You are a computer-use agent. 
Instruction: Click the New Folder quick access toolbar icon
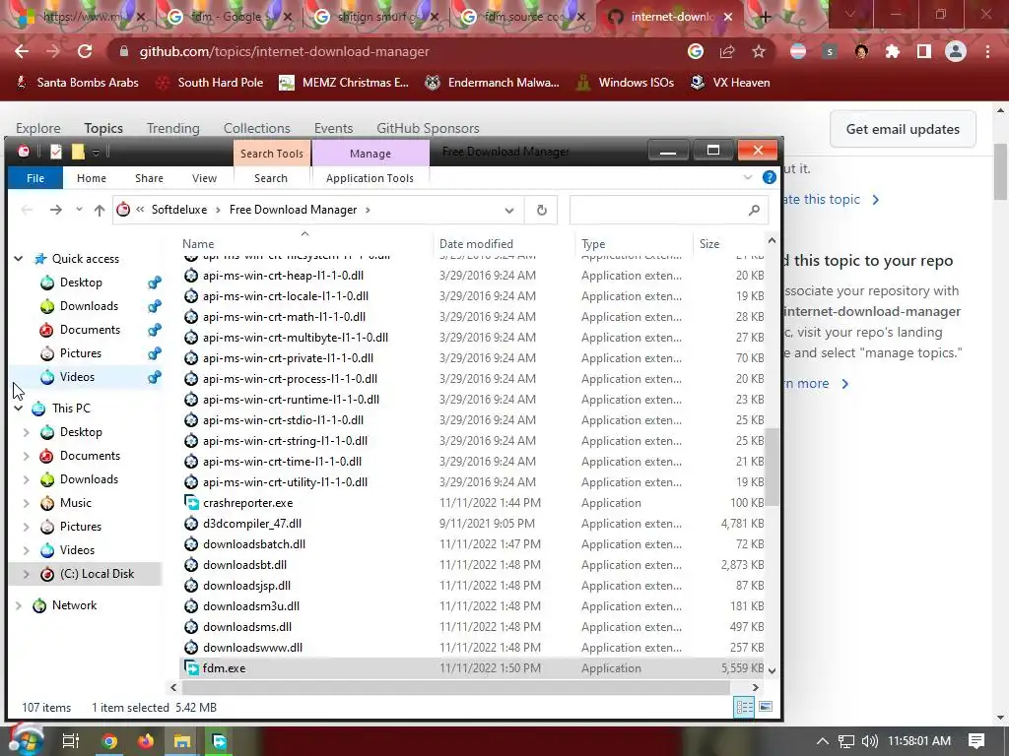point(78,152)
